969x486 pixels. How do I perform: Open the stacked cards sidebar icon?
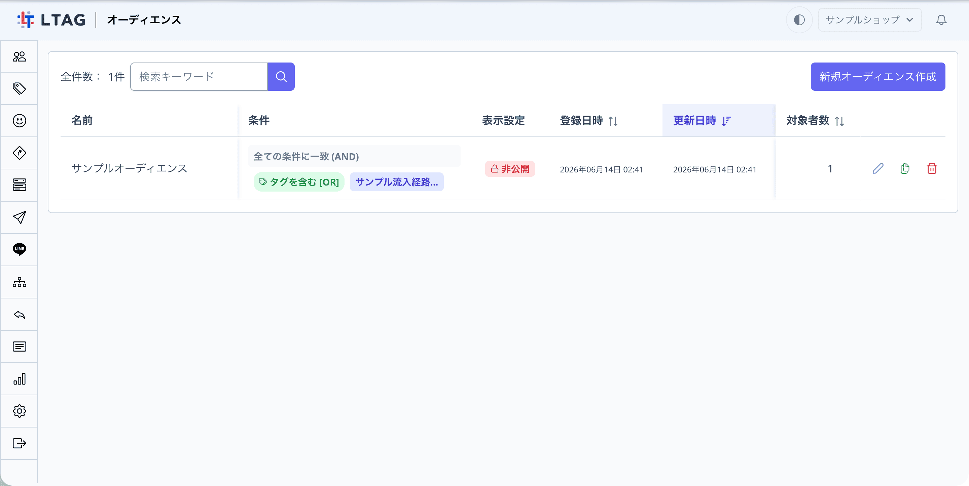pos(19,185)
